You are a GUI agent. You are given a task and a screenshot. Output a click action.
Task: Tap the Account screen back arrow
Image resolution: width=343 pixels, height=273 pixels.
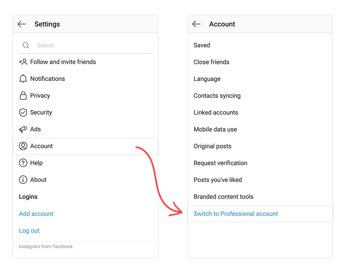[x=197, y=24]
